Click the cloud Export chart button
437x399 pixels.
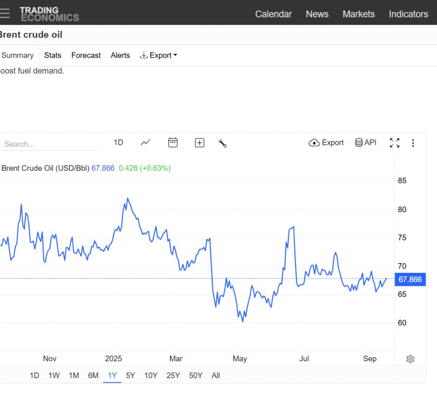click(x=326, y=143)
